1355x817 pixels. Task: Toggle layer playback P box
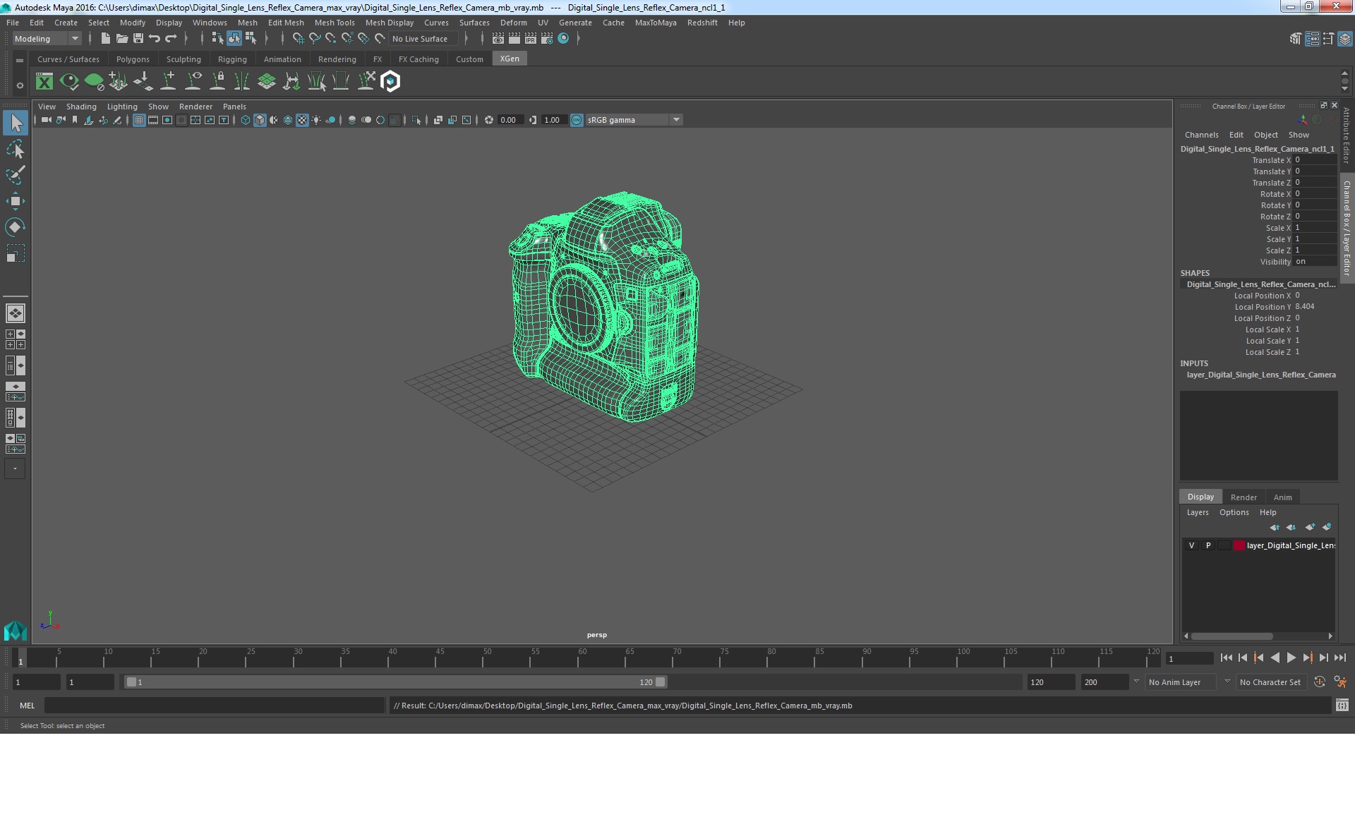(x=1208, y=545)
